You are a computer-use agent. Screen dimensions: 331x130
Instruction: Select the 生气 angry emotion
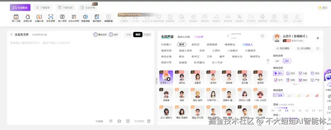pyautogui.click(x=278, y=80)
